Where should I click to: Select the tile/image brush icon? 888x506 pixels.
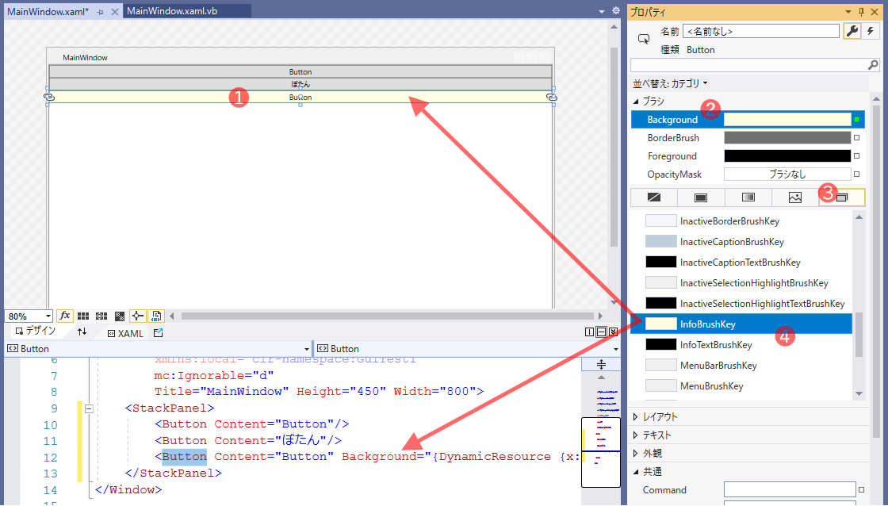tap(795, 197)
